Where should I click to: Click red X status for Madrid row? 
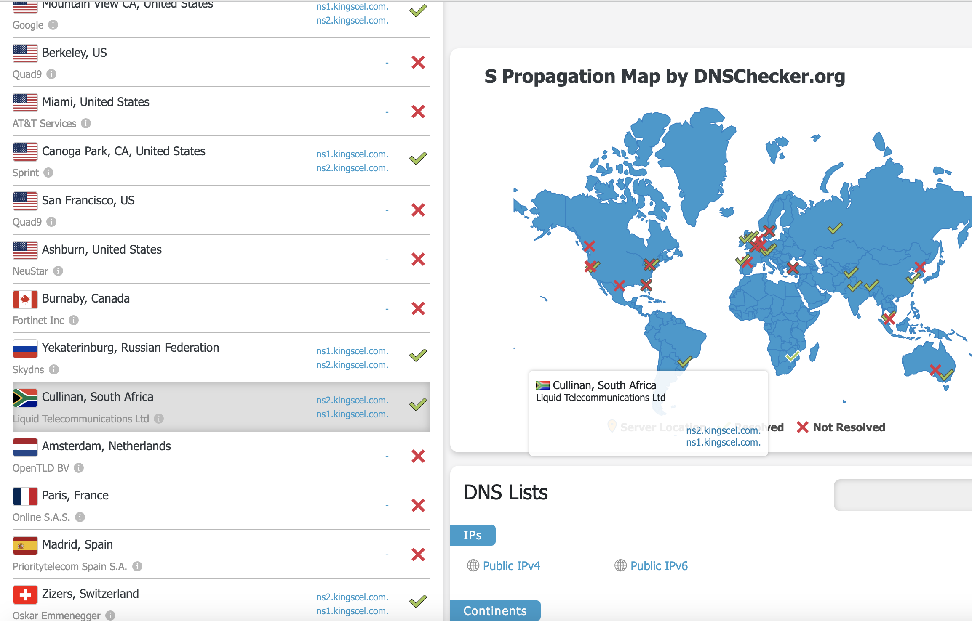pyautogui.click(x=418, y=555)
